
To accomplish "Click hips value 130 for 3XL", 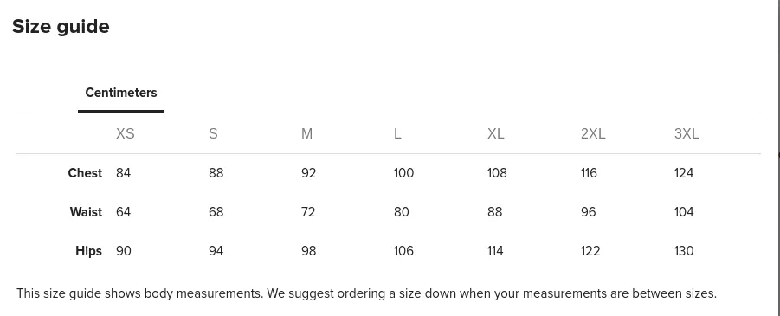I will coord(684,251).
